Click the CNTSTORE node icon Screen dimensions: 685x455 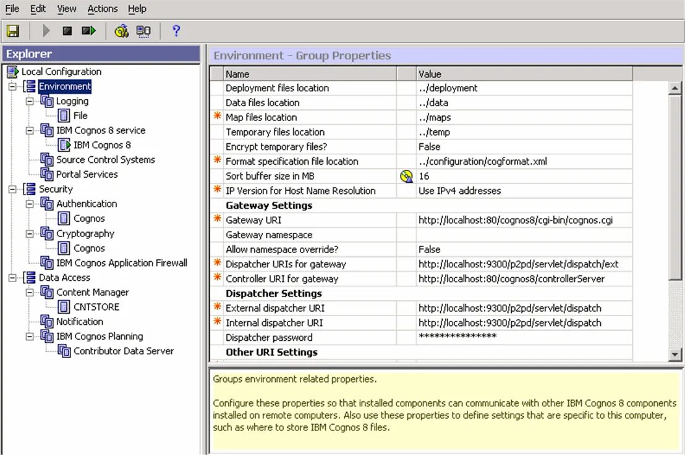(x=64, y=307)
